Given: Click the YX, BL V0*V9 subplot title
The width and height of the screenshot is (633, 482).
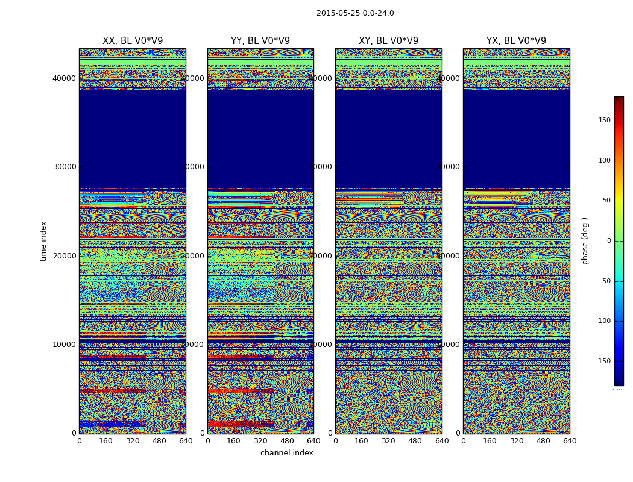Looking at the screenshot, I should pyautogui.click(x=516, y=41).
